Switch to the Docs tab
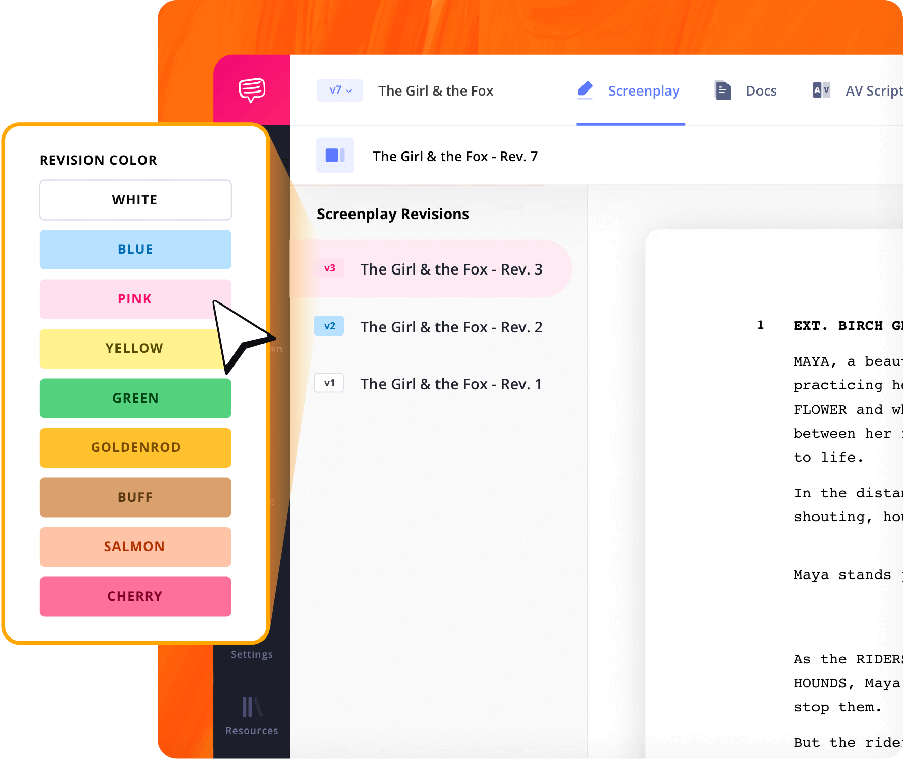This screenshot has height=759, width=903. coord(761,90)
